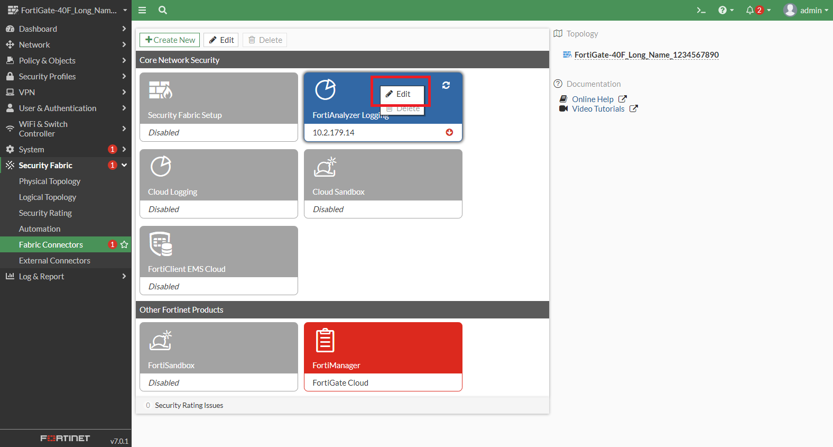Click the Cloud Logging pie icon
Viewport: 833px width, 447px height.
pyautogui.click(x=161, y=166)
